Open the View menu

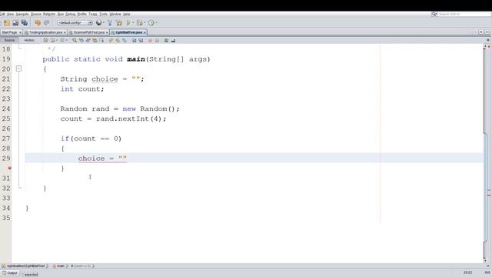[10, 14]
